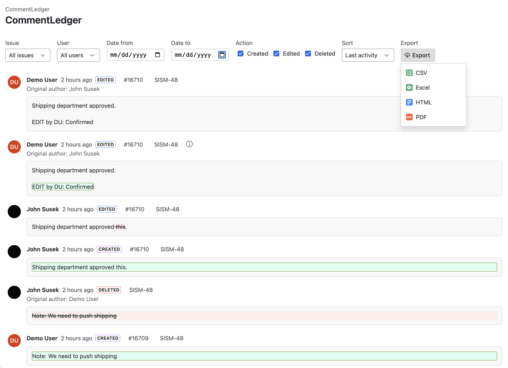Viewport: 508px width, 368px height.
Task: Uncheck the Edited action checkbox
Action: point(276,54)
